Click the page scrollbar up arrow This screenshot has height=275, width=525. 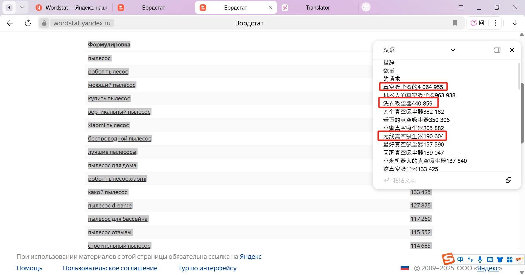522,34
